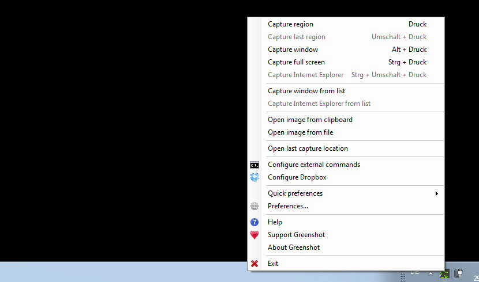The height and width of the screenshot is (282, 479).
Task: Click the Strg + Druck shortcut text
Action: point(407,62)
